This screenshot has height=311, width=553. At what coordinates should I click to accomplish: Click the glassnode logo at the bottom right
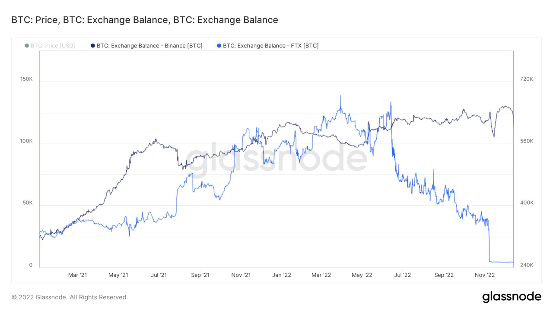coord(512,297)
